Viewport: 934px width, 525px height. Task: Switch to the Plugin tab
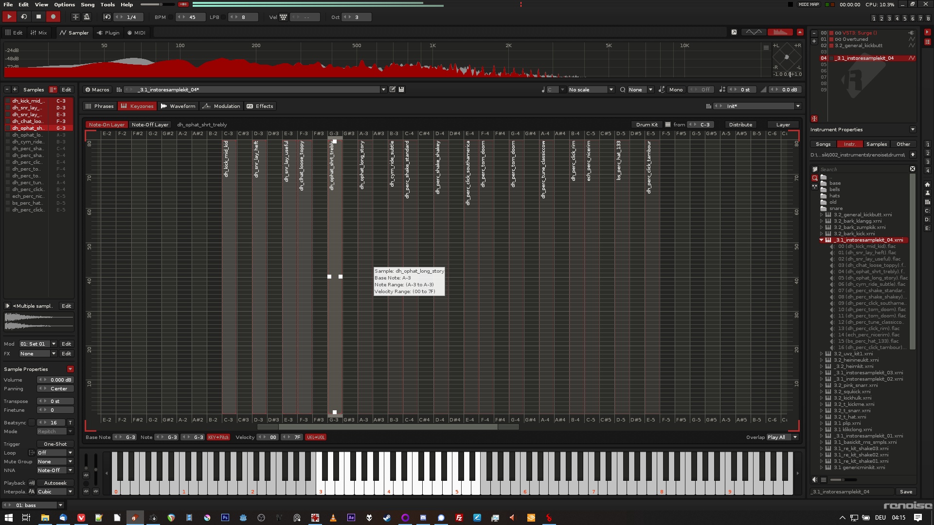click(x=108, y=33)
